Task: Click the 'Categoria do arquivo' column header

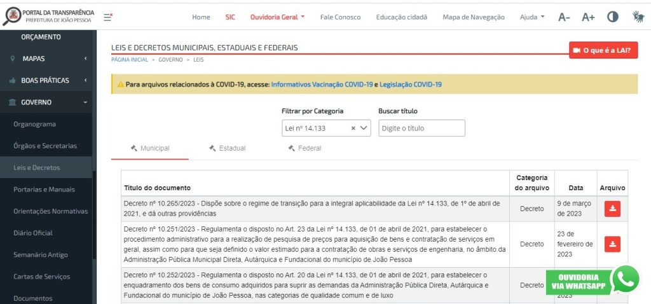Action: tap(532, 183)
